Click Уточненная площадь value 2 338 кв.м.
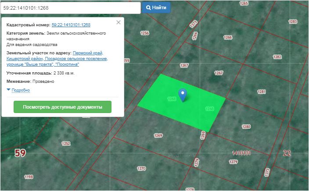 pos(64,73)
